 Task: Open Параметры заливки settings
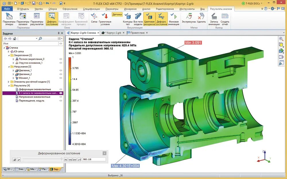tap(23, 19)
